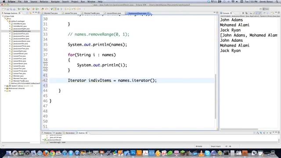Maximize the Outline view
The image size is (281, 158).
[x=278, y=133]
